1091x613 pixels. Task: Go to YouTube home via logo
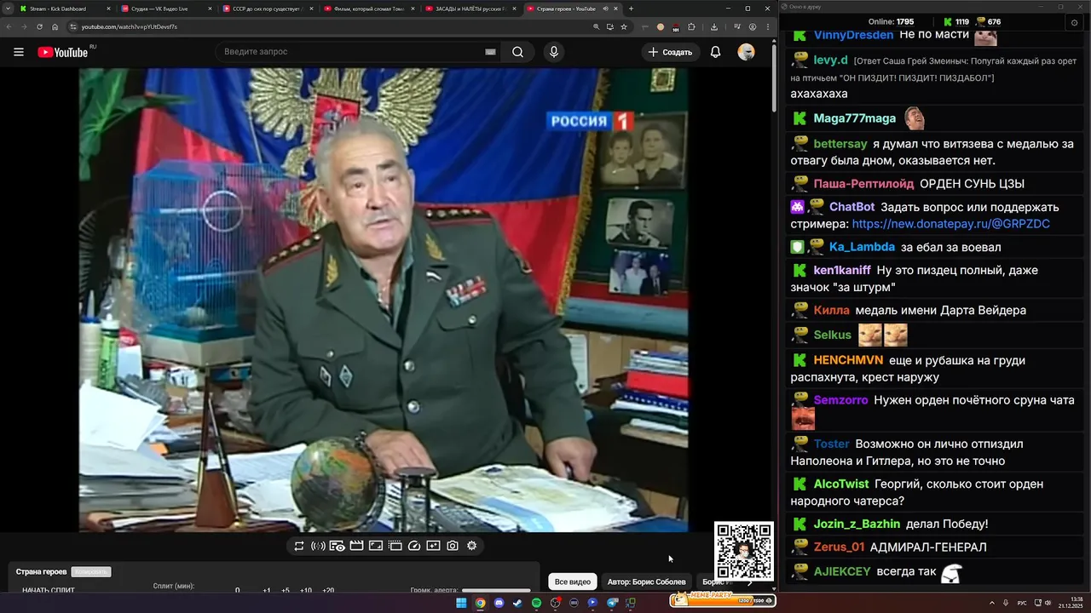(63, 52)
